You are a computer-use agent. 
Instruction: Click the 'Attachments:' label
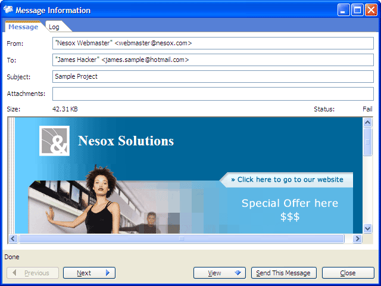point(26,94)
